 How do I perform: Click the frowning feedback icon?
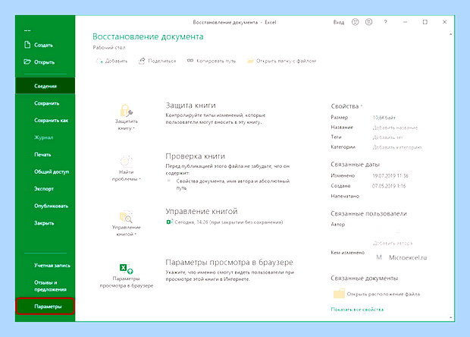pos(369,22)
